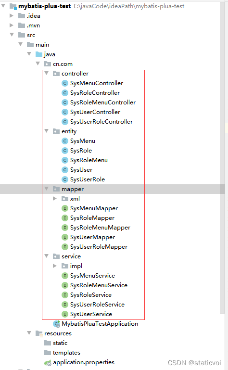Open SysUserController file name
228x370 pixels.
95,112
